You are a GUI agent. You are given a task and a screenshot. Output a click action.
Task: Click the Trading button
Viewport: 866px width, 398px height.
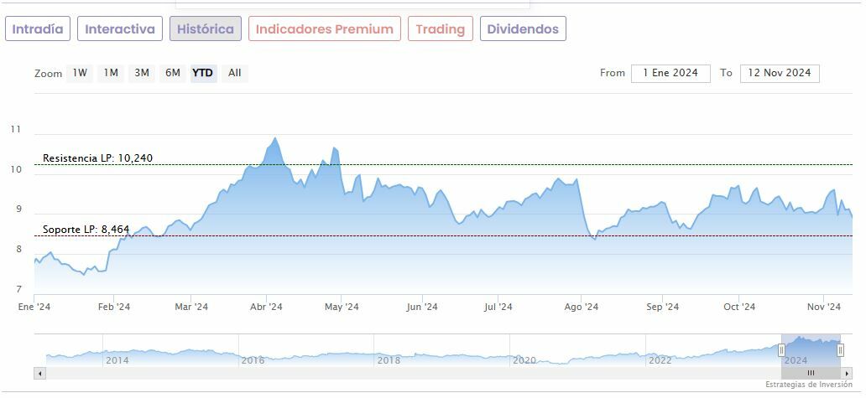tap(441, 29)
